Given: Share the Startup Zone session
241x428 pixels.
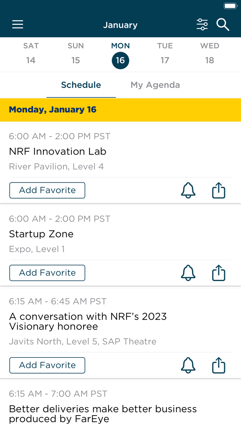Looking at the screenshot, I should coord(218,273).
